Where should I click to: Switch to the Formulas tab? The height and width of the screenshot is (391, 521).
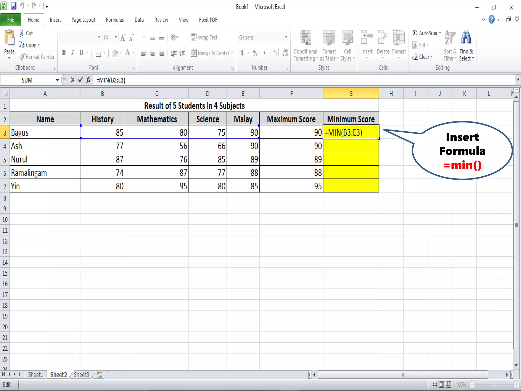coord(115,20)
